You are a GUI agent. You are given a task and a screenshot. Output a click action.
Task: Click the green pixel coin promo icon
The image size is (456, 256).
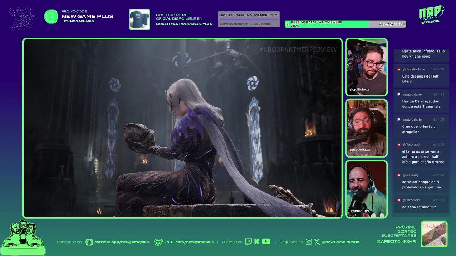tap(51, 16)
